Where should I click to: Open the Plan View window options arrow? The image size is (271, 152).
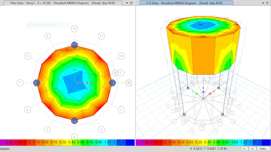tap(127, 3)
